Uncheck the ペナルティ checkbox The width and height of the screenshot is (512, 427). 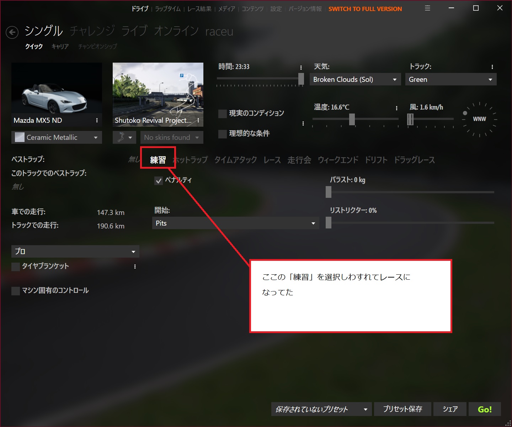[x=159, y=181]
